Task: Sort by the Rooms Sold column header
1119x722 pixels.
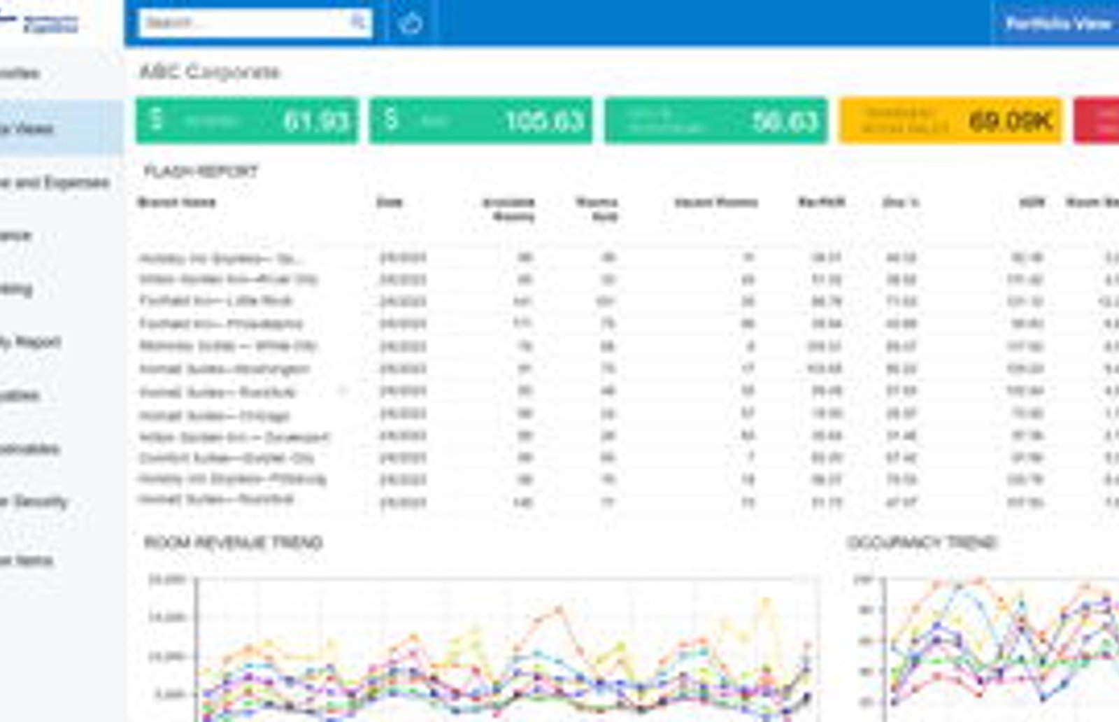Action: 597,209
